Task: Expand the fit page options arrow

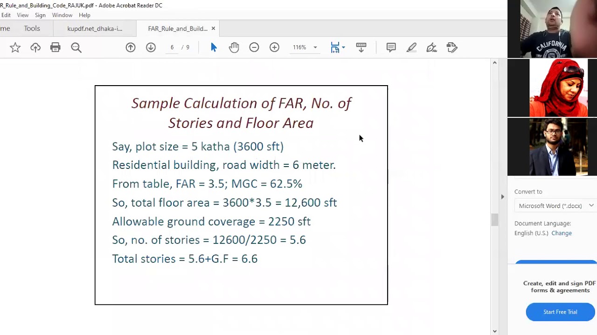Action: [343, 47]
